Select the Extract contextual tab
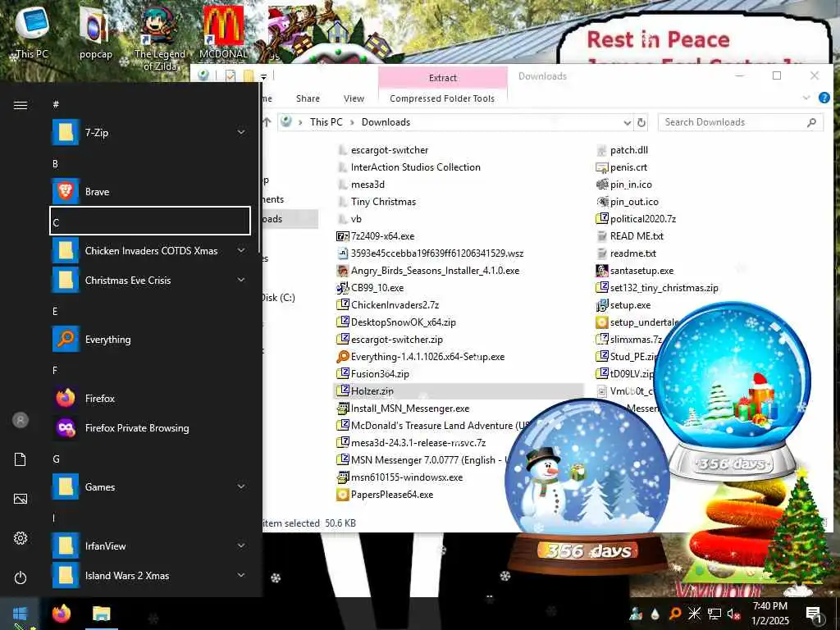 coord(442,78)
